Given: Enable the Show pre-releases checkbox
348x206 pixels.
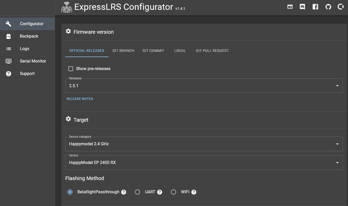Looking at the screenshot, I should 71,69.
